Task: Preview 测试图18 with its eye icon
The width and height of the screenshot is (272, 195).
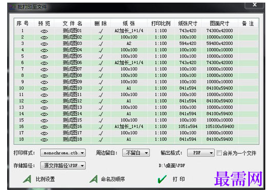Action: (x=44, y=140)
